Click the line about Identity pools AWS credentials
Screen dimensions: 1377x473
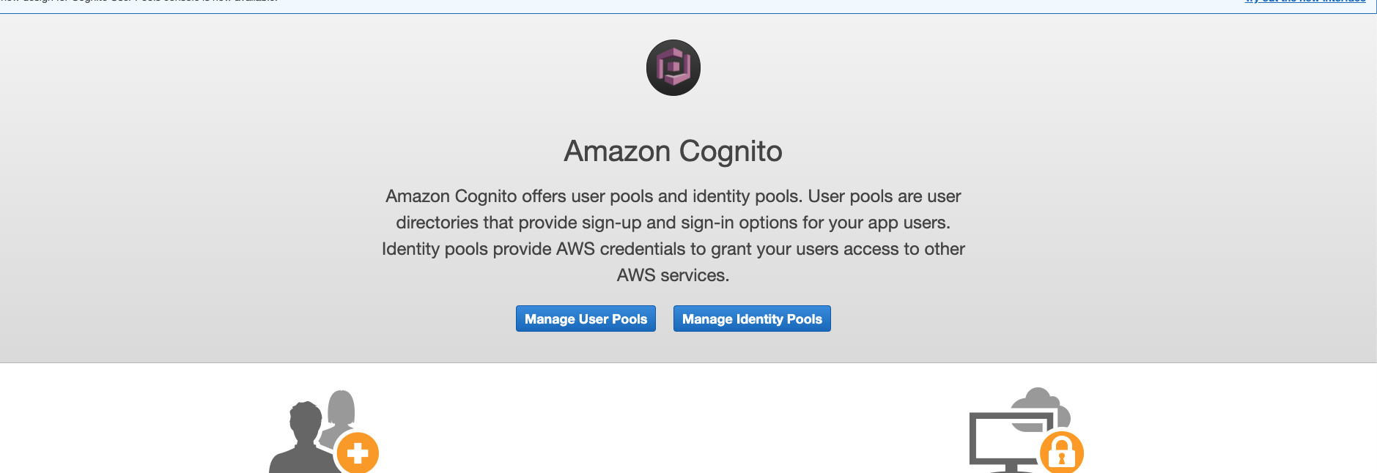(x=673, y=249)
